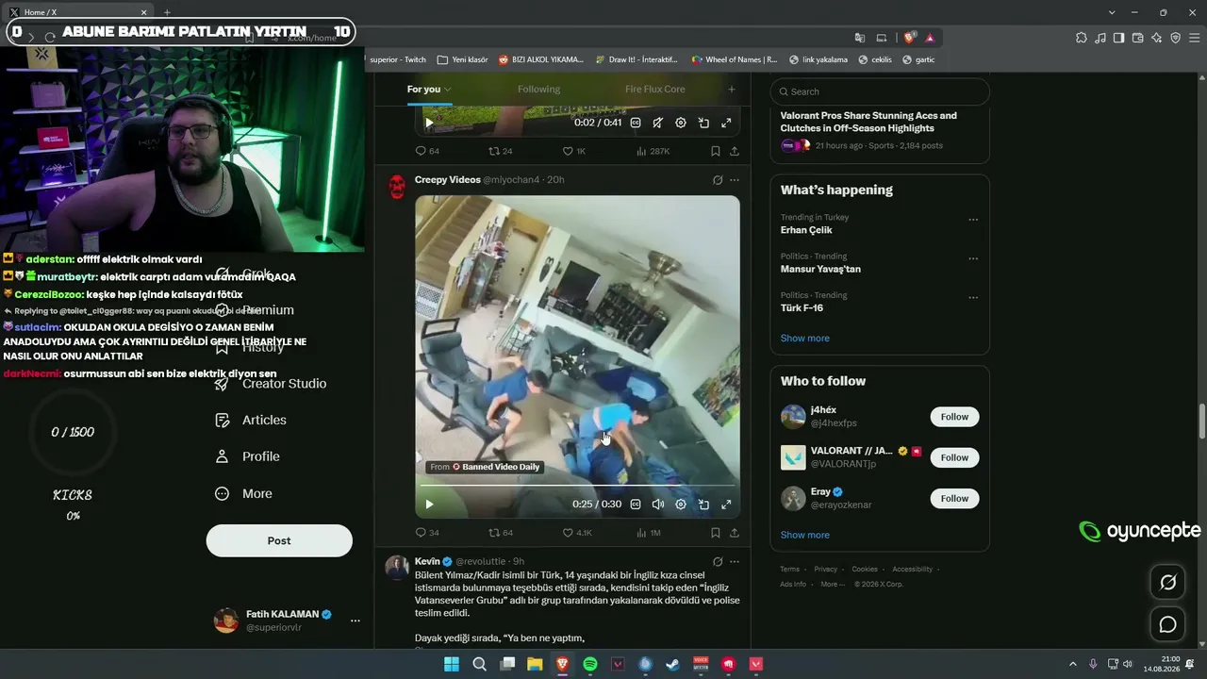Bookmark the Creepy Videos post
The height and width of the screenshot is (679, 1207).
pos(716,533)
